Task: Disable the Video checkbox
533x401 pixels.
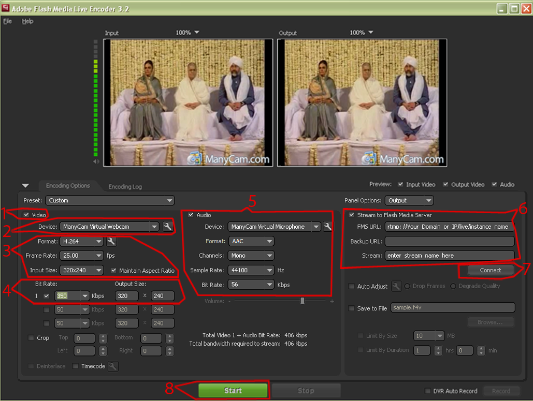Action: click(26, 215)
